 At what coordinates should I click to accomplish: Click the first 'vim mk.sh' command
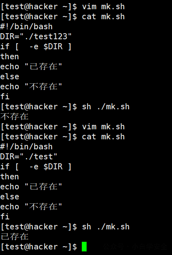(x=103, y=7)
